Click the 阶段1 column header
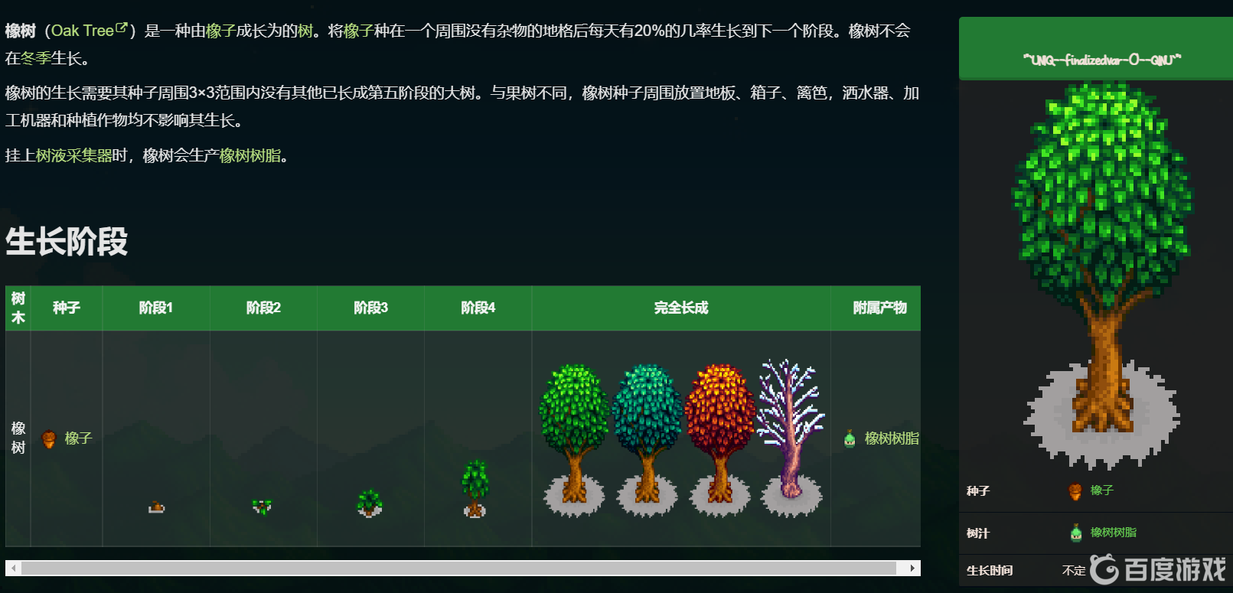Viewport: 1233px width, 593px height. 156,308
